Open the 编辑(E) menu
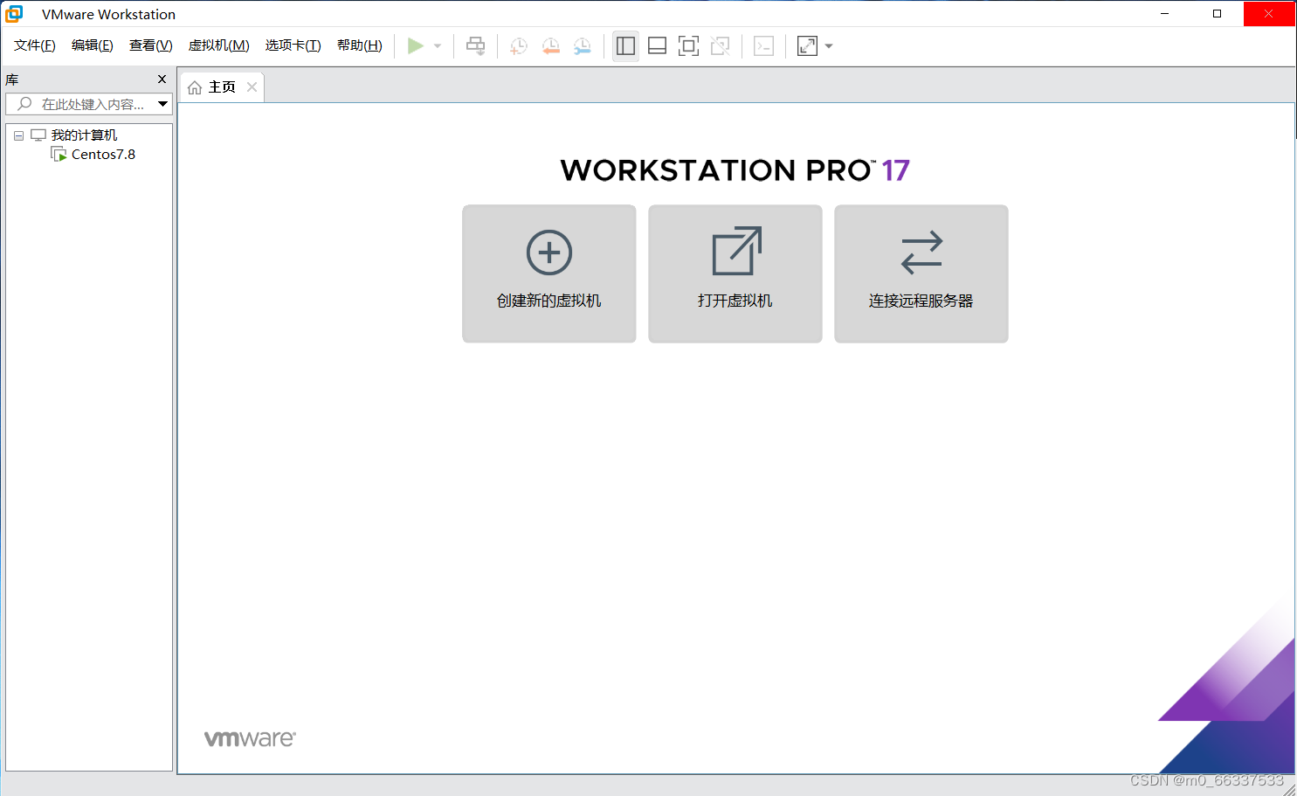This screenshot has height=796, width=1297. click(93, 45)
